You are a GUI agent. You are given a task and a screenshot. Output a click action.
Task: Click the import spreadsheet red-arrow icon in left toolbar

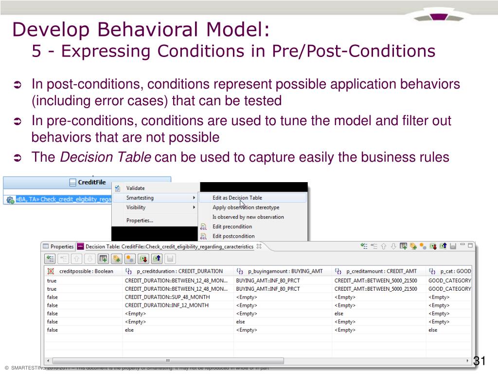[x=143, y=259]
